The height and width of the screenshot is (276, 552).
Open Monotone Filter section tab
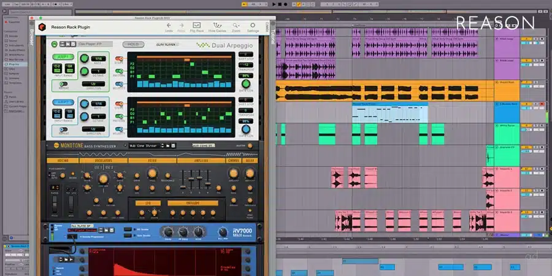(152, 161)
